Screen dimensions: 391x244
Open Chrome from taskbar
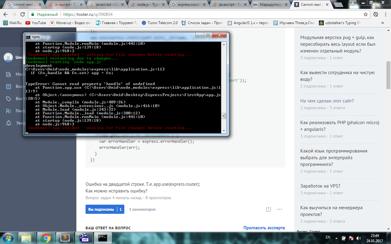(x=46, y=238)
